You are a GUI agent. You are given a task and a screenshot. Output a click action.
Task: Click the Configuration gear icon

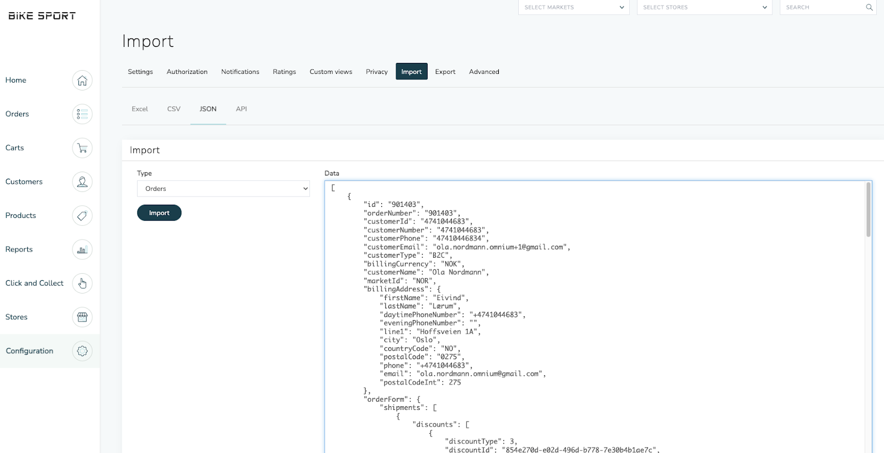(82, 351)
